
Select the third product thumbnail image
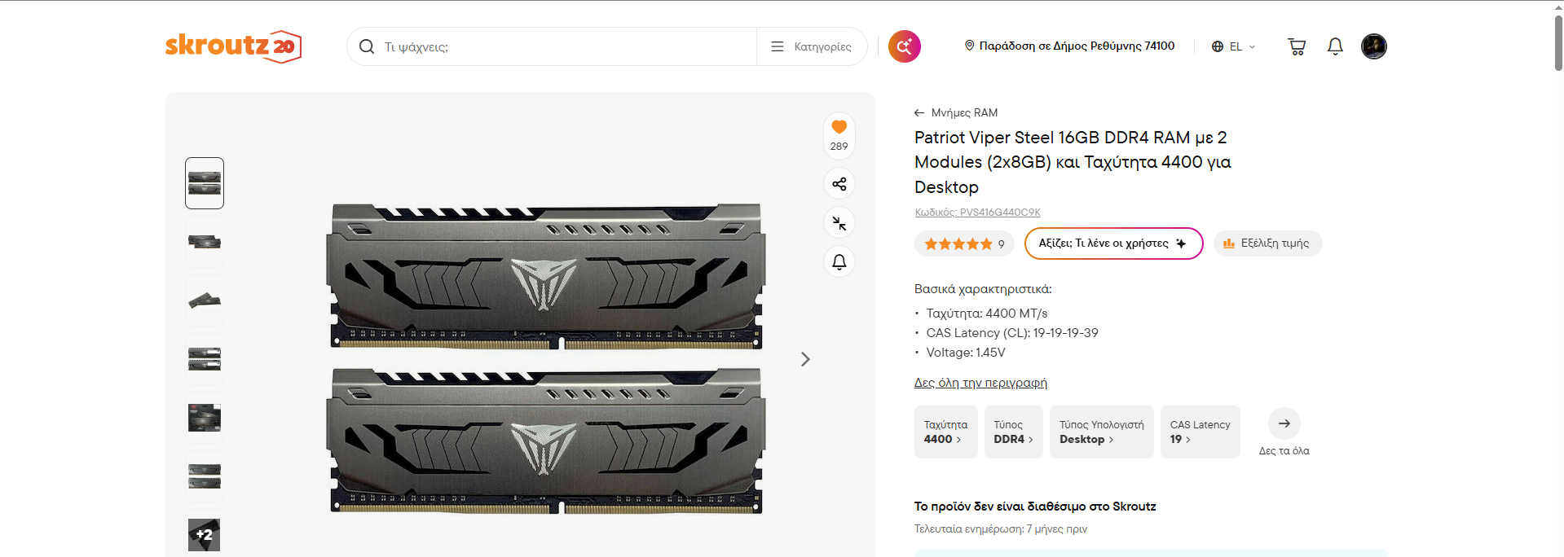[205, 300]
